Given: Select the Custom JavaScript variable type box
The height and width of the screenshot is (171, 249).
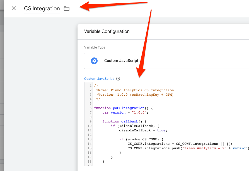Looking at the screenshot, I should [166, 61].
